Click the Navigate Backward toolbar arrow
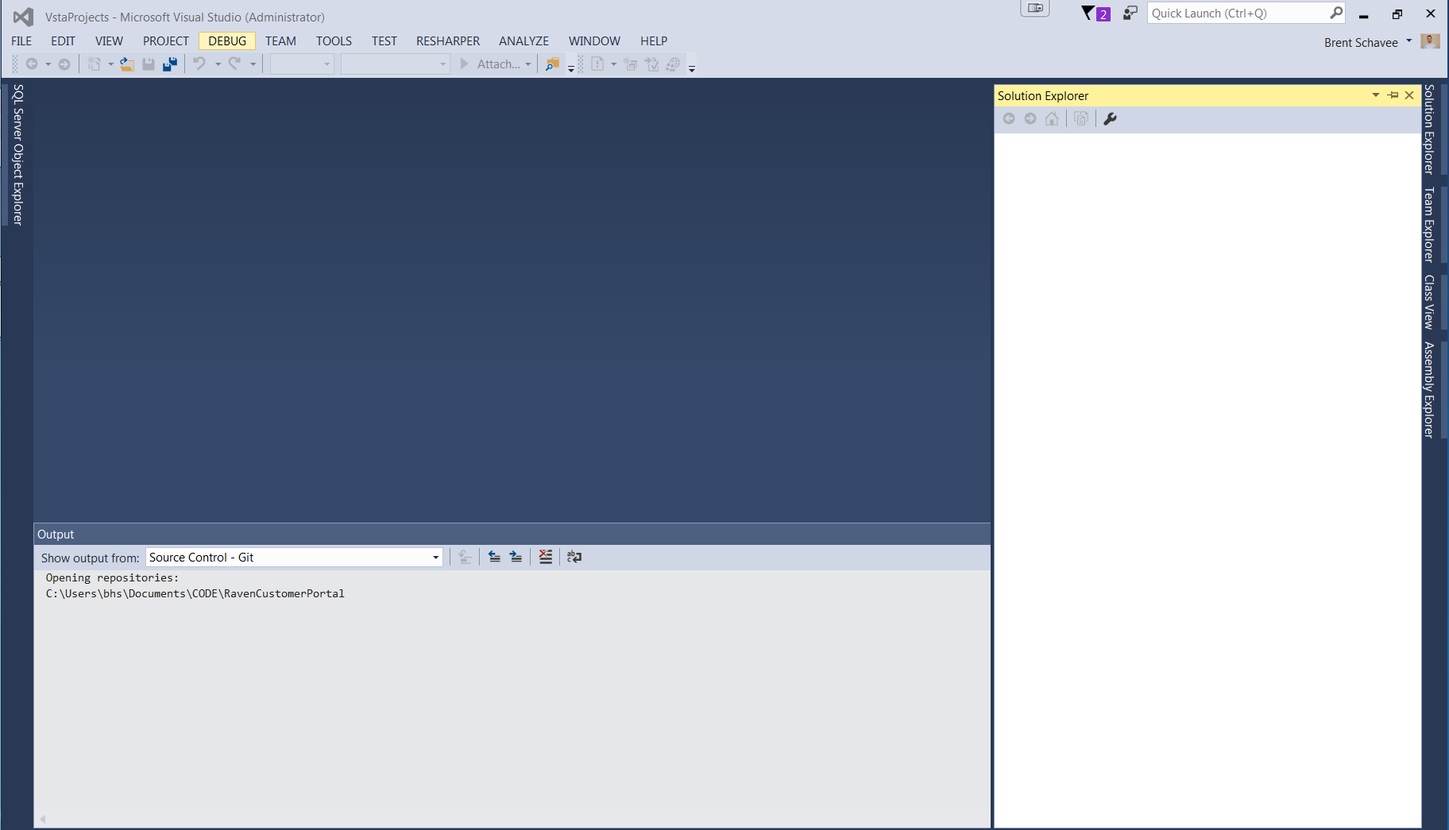 coord(32,64)
